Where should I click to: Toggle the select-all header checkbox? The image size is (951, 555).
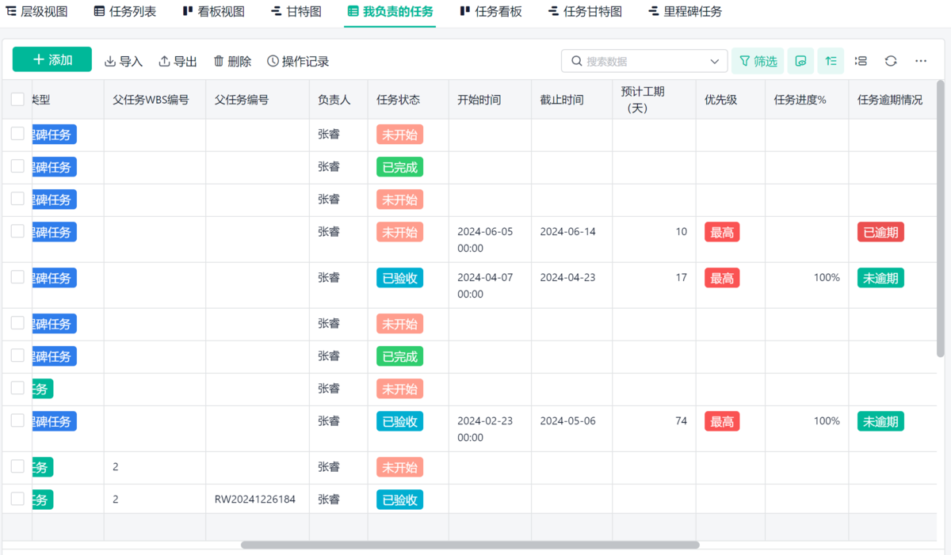(17, 99)
